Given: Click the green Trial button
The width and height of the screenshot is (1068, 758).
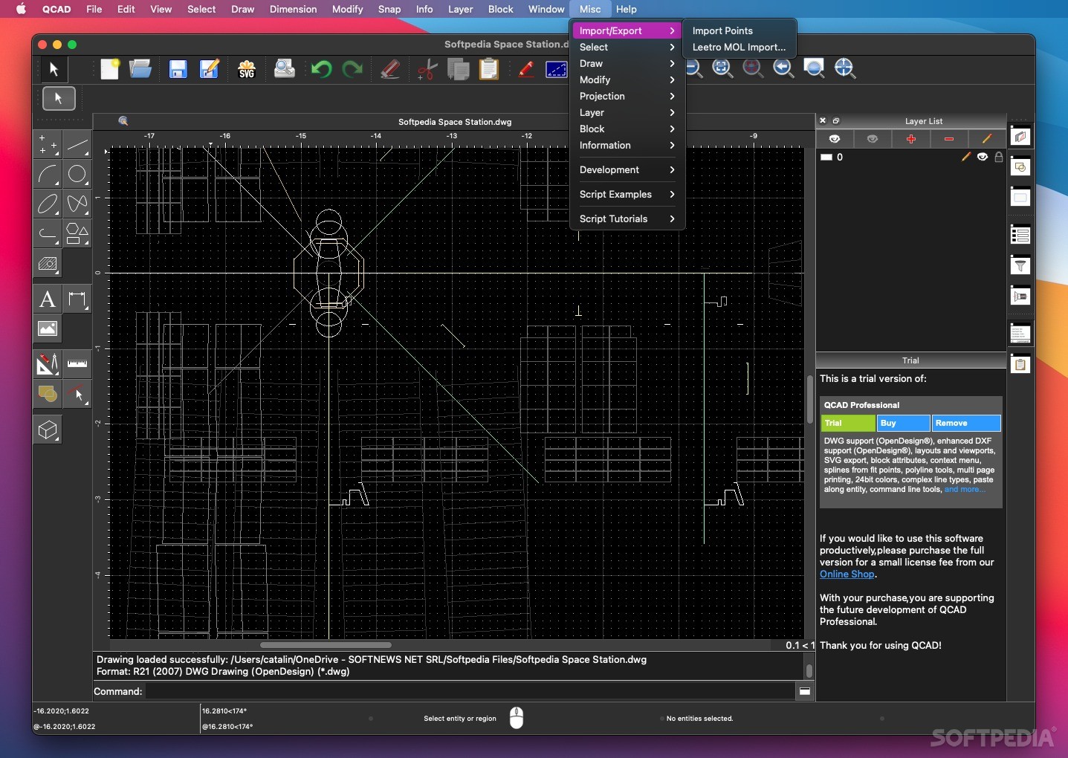Looking at the screenshot, I should 848,423.
